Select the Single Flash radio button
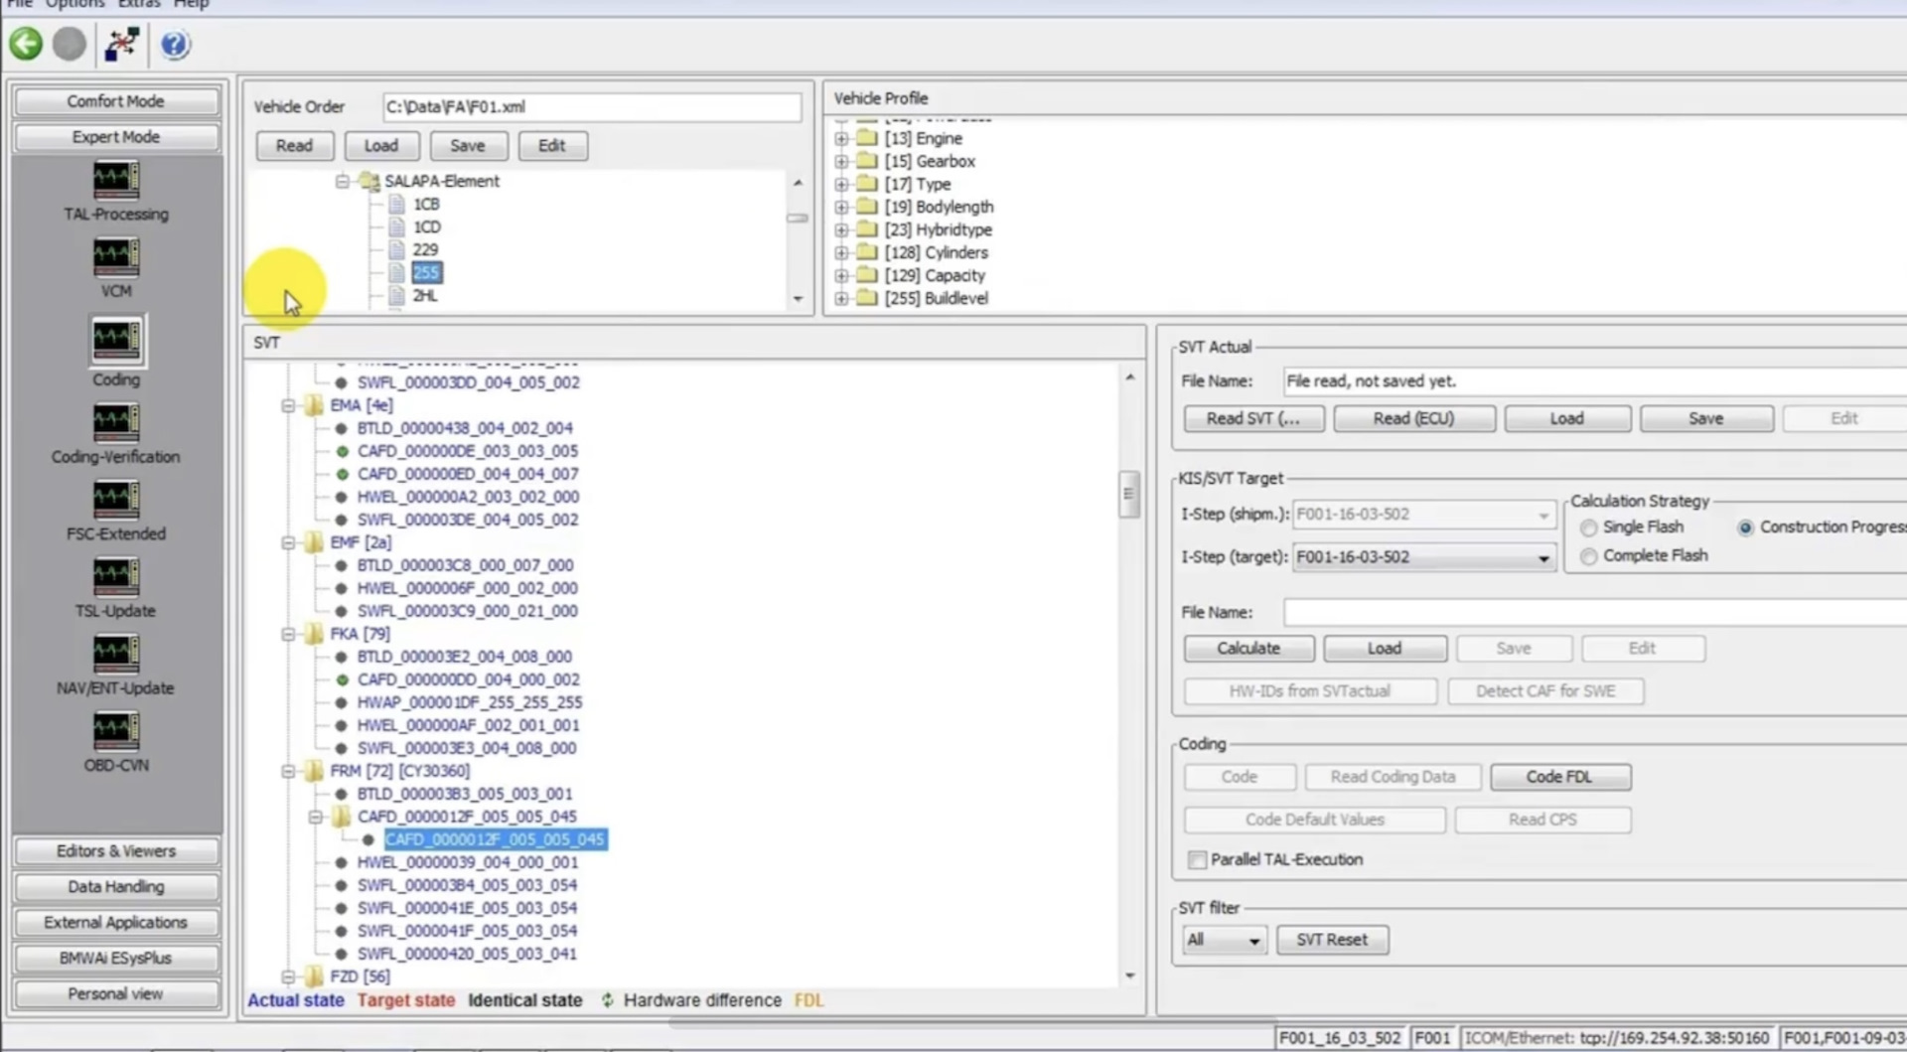 pyautogui.click(x=1589, y=527)
